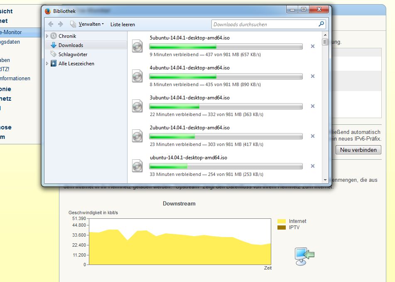Viewport: 395px width, 282px height.
Task: Click the disc icon of 2ubuntu iso
Action: pyautogui.click(x=137, y=136)
